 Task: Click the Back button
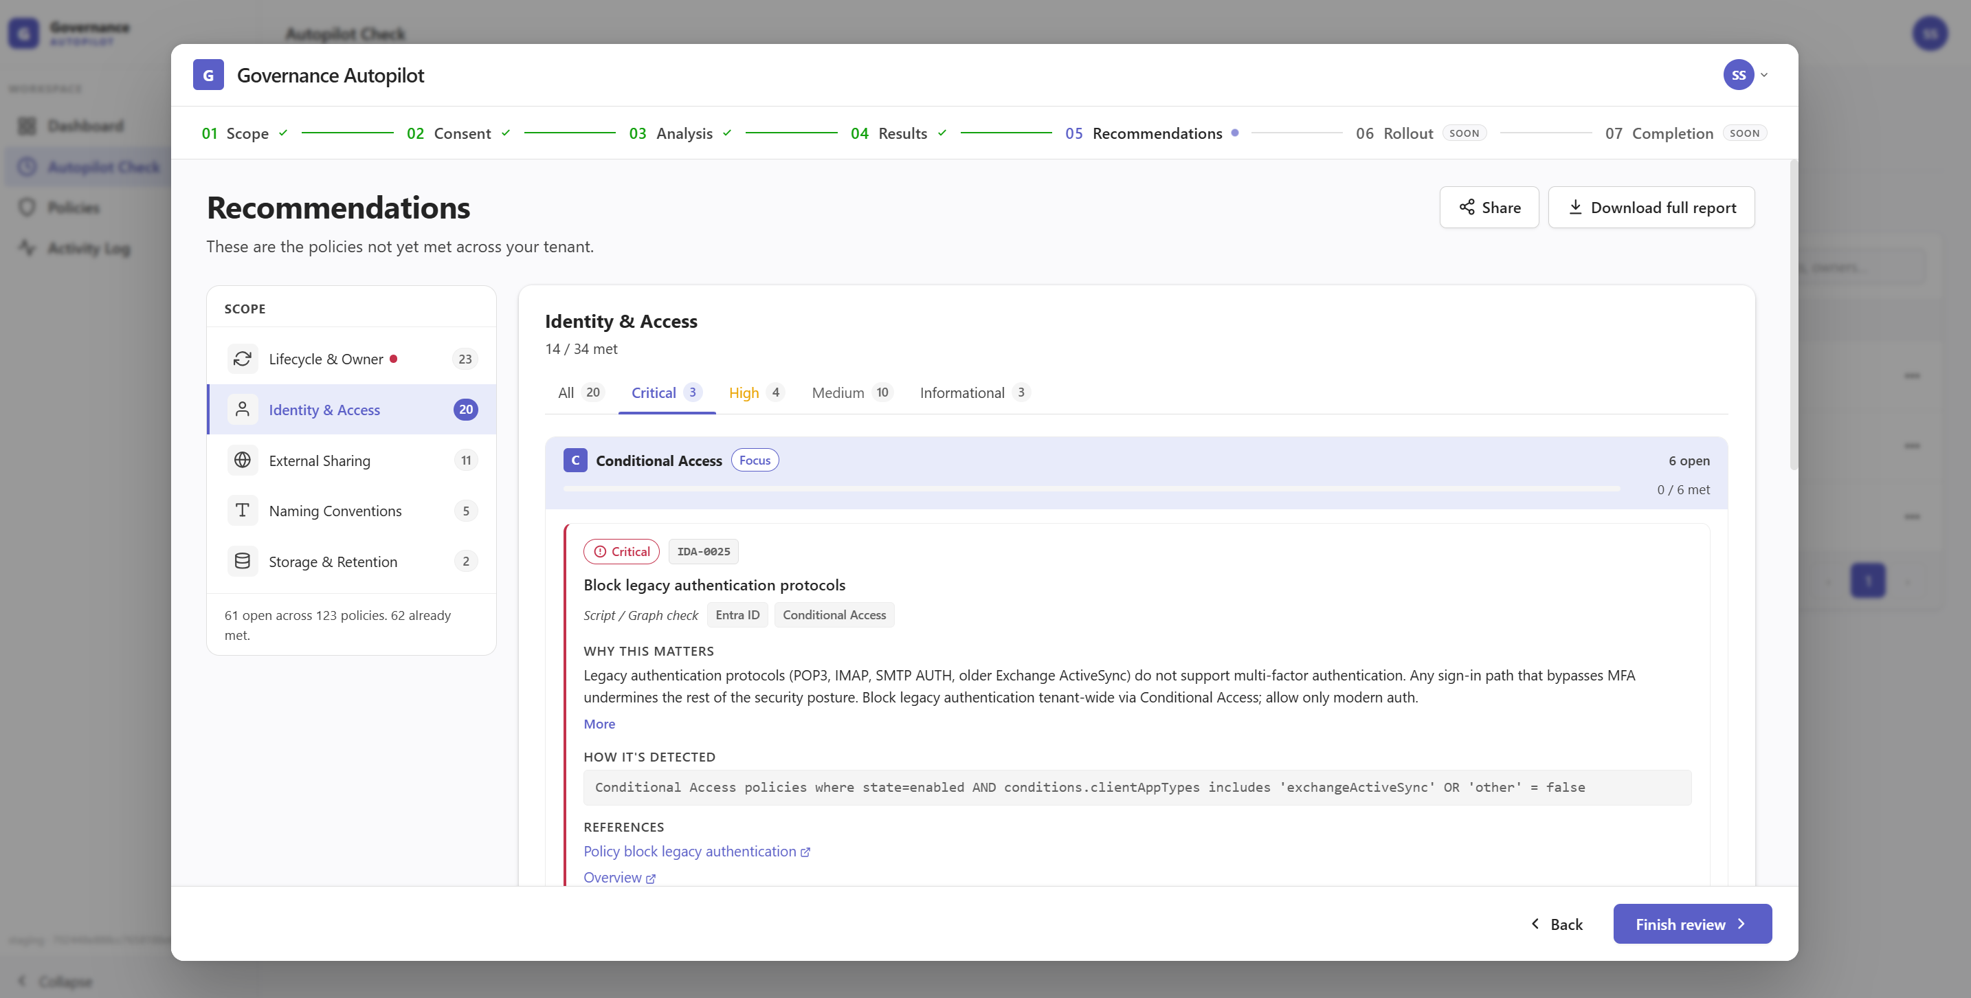click(x=1557, y=924)
